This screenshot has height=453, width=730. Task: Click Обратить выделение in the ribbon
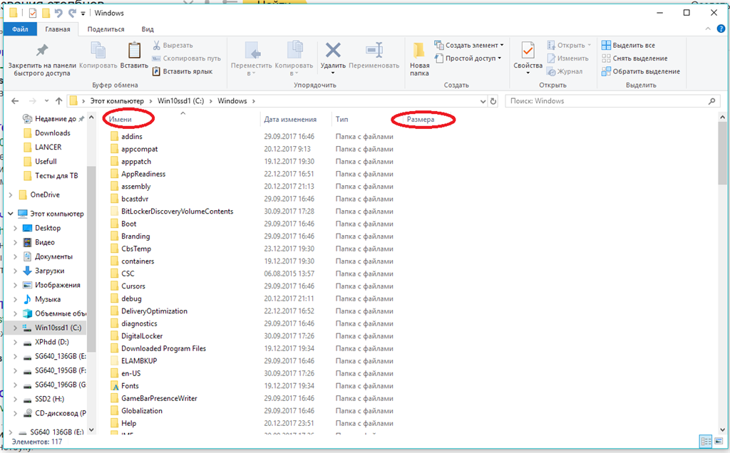(x=641, y=71)
